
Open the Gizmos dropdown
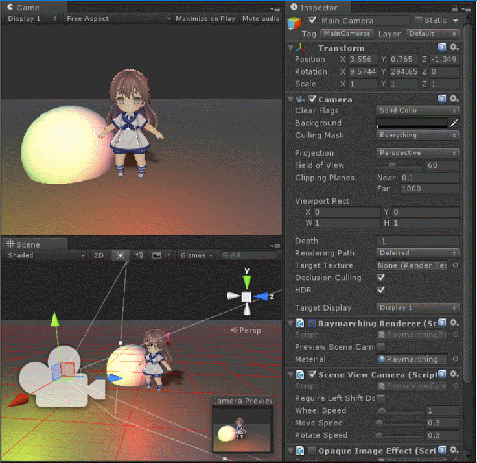coord(196,255)
